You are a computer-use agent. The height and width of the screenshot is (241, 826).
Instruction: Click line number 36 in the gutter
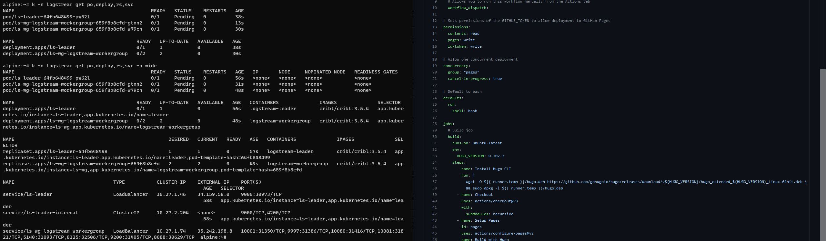point(434,175)
